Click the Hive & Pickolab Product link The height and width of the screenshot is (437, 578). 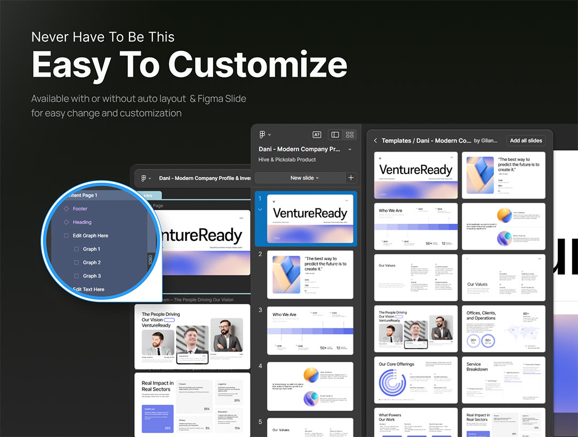pyautogui.click(x=287, y=160)
